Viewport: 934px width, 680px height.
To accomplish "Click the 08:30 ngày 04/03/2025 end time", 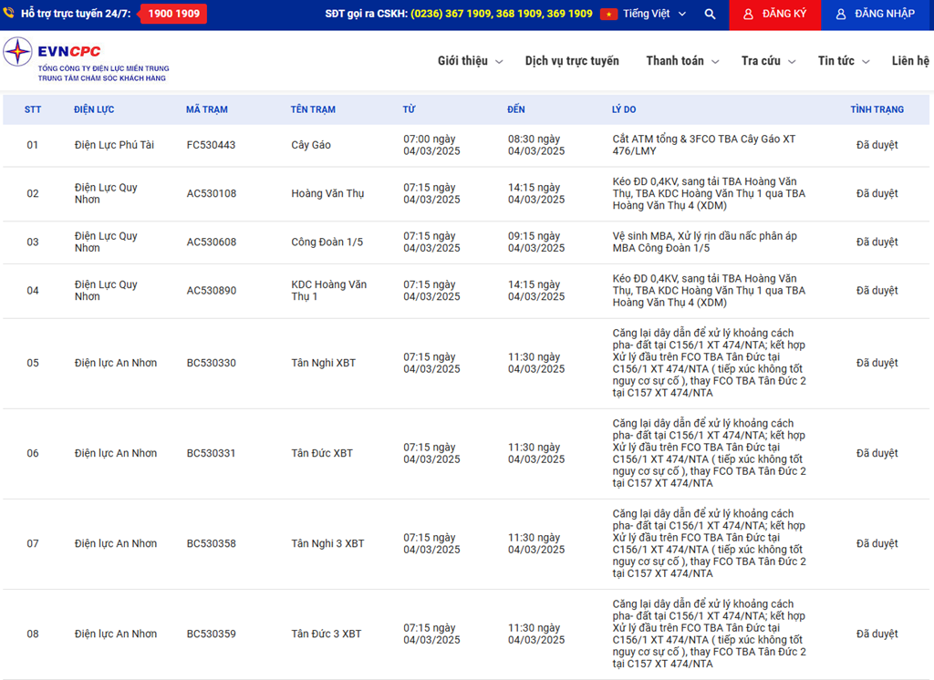I will (536, 145).
